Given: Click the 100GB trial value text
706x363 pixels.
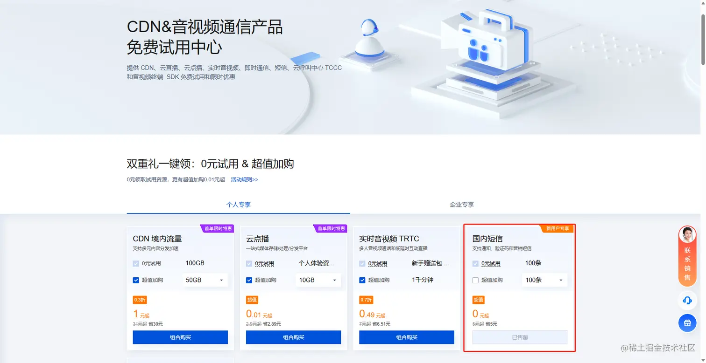Looking at the screenshot, I should click(x=195, y=263).
